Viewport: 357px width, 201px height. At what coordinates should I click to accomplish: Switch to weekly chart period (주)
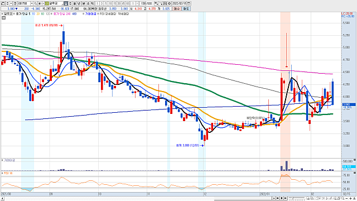(70, 3)
